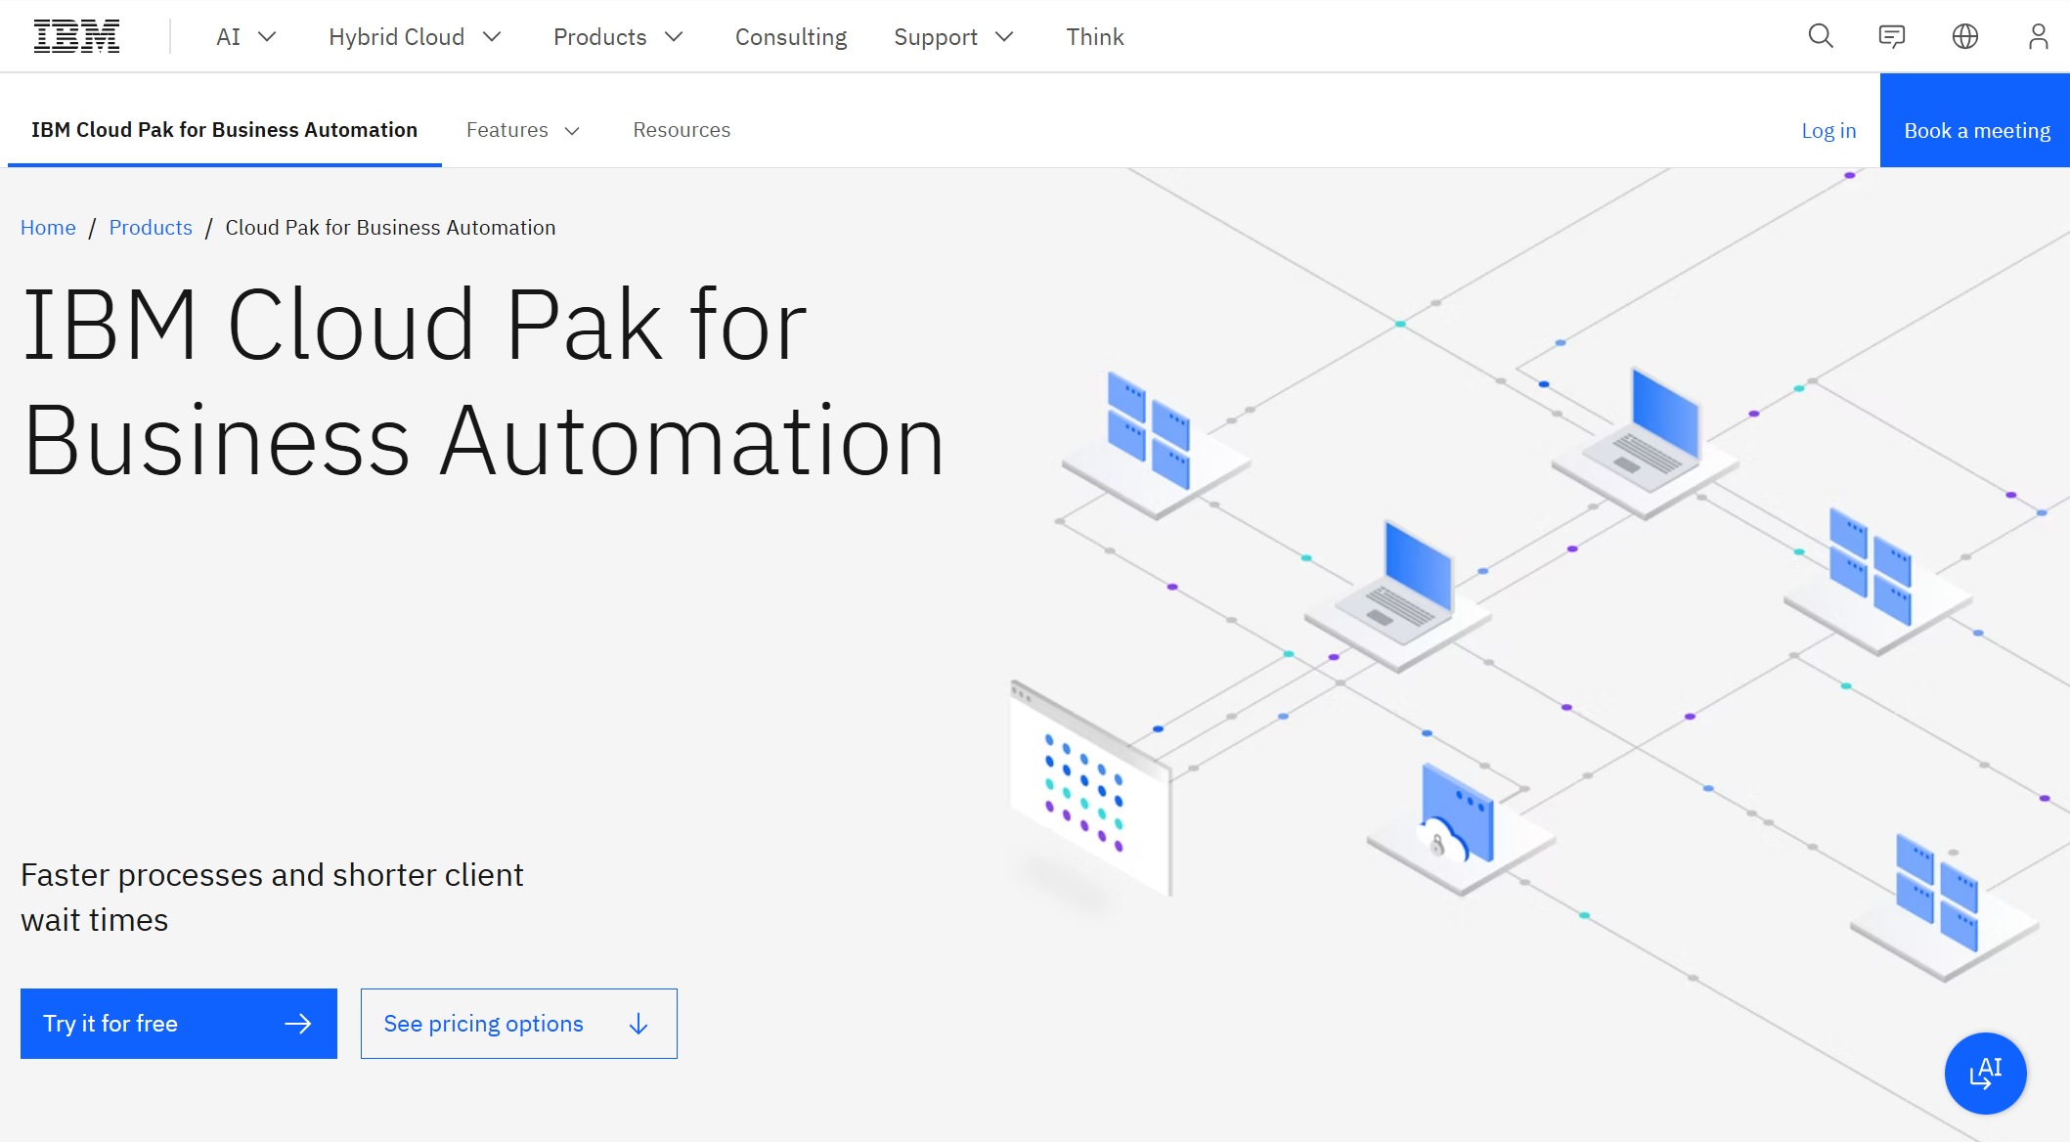Screen dimensions: 2070x1142
Task: Select the Consulting menu item
Action: coord(790,36)
